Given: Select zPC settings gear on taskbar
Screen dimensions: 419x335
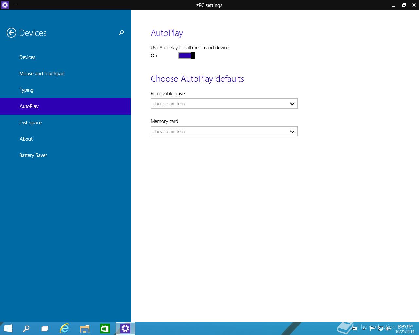Looking at the screenshot, I should [x=125, y=328].
